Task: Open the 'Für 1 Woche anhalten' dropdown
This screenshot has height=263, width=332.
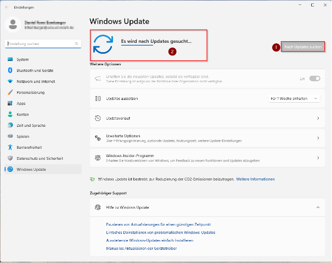Action: coord(294,98)
